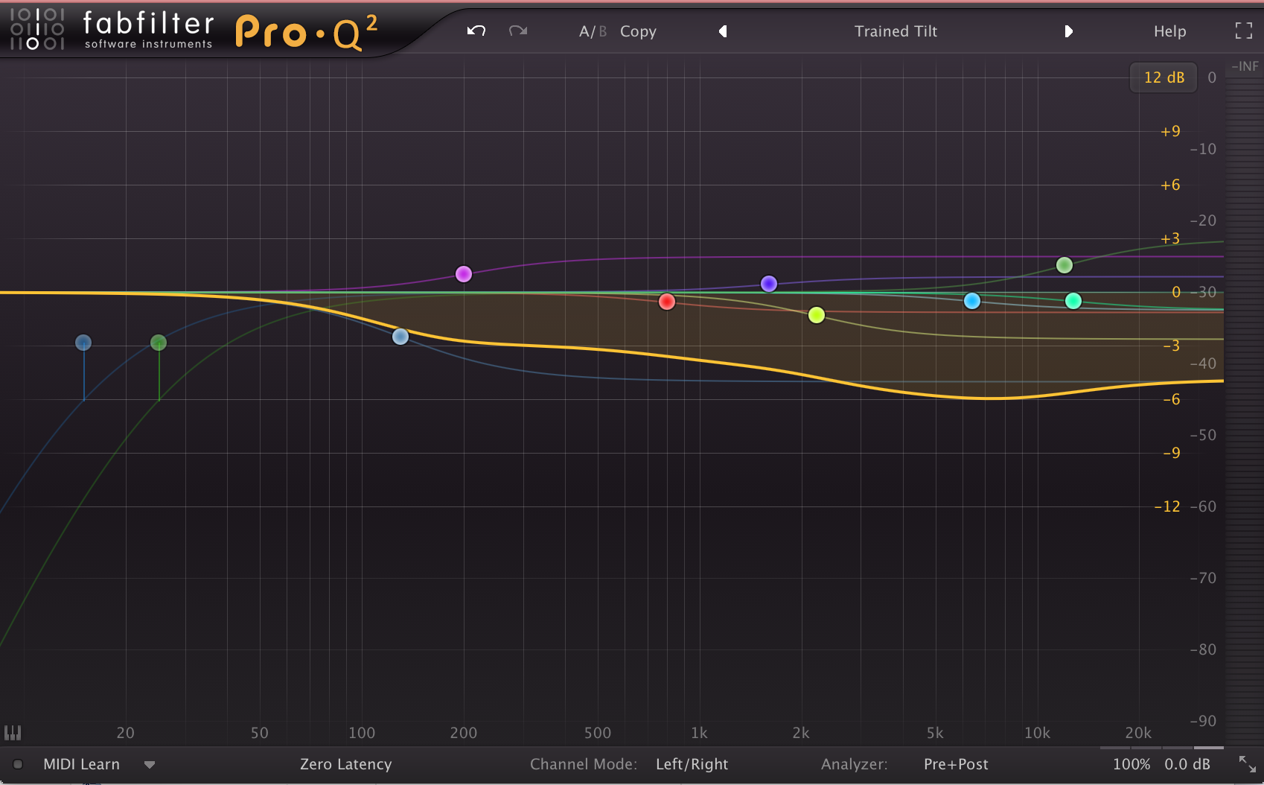Viewport: 1264px width, 785px height.
Task: Select the magenta EQ band node
Action: pos(464,274)
